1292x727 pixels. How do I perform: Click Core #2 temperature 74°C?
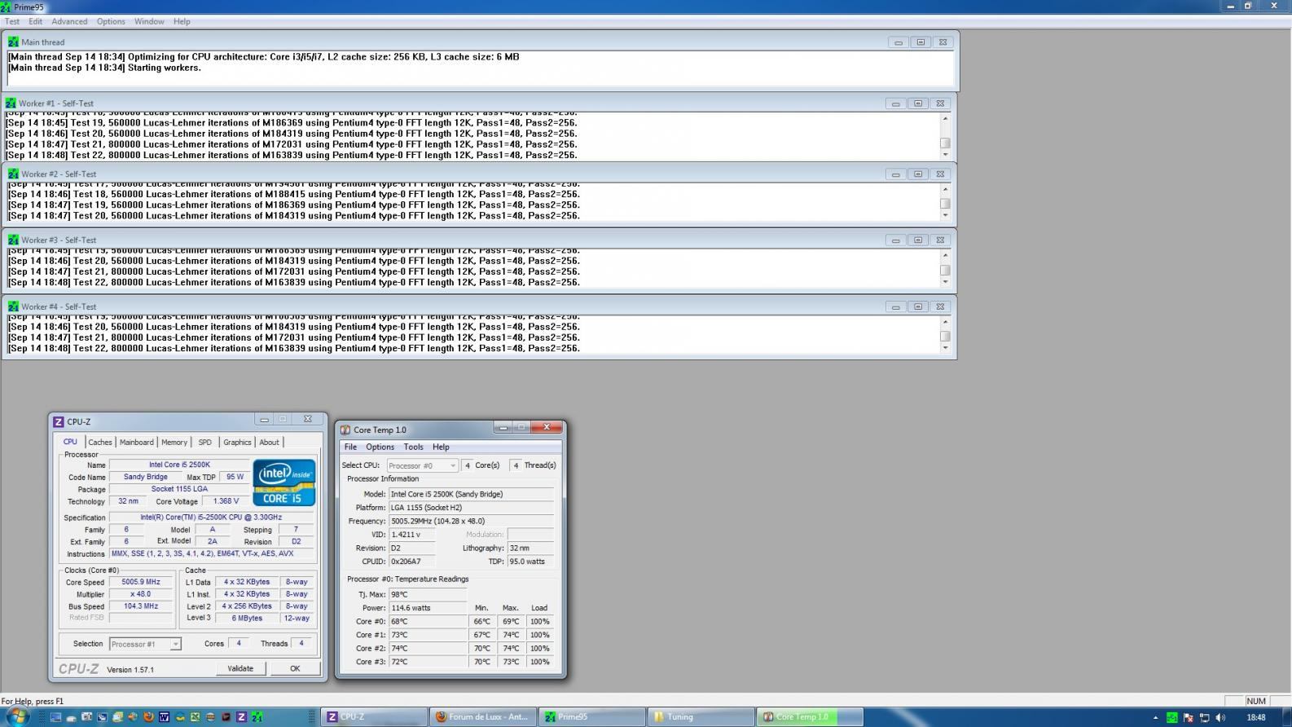point(428,649)
